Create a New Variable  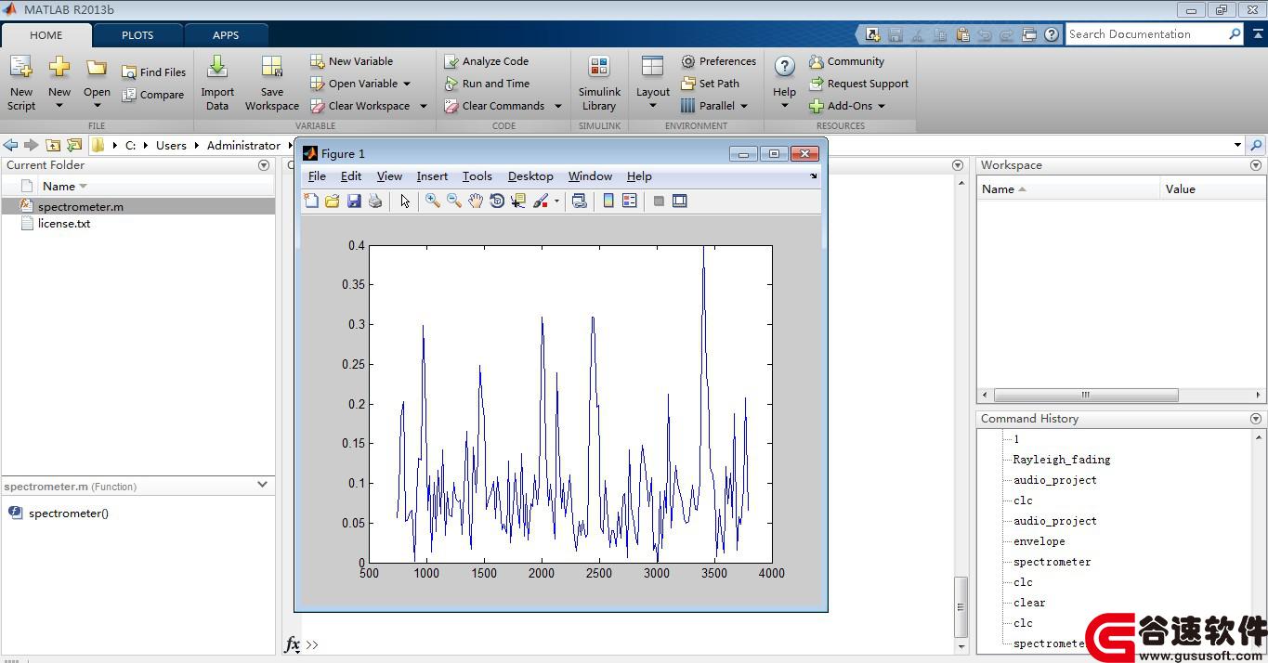tap(351, 61)
